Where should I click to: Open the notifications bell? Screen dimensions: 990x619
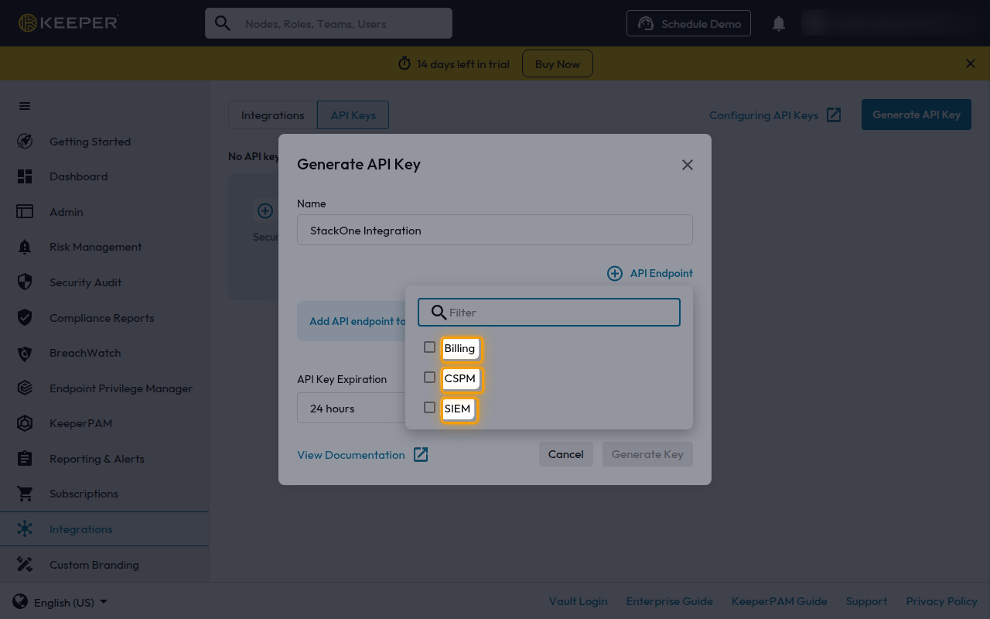coord(779,24)
